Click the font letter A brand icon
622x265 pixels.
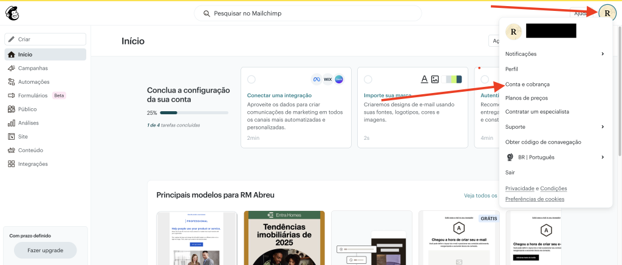tap(424, 80)
